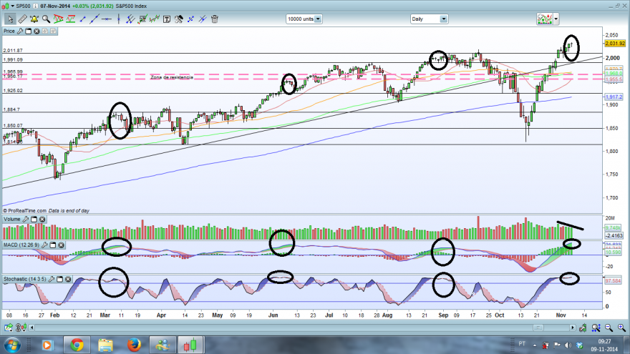Open the hammer and wrench settings tool

(179, 19)
